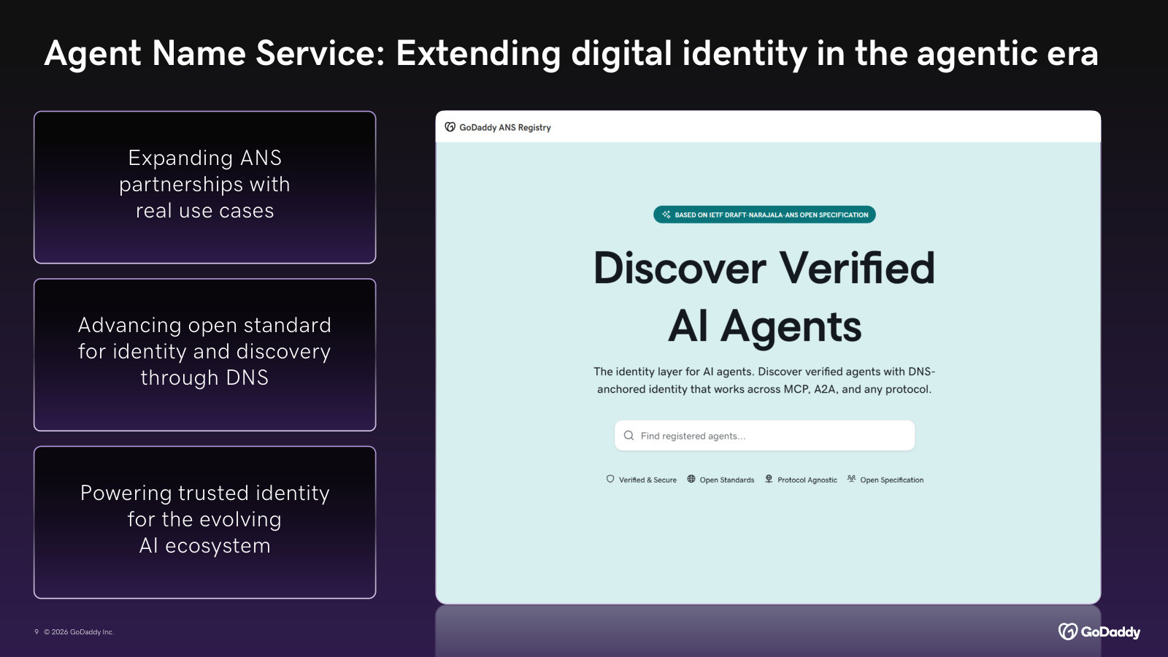Select the Powering trusted identity card

pos(204,522)
